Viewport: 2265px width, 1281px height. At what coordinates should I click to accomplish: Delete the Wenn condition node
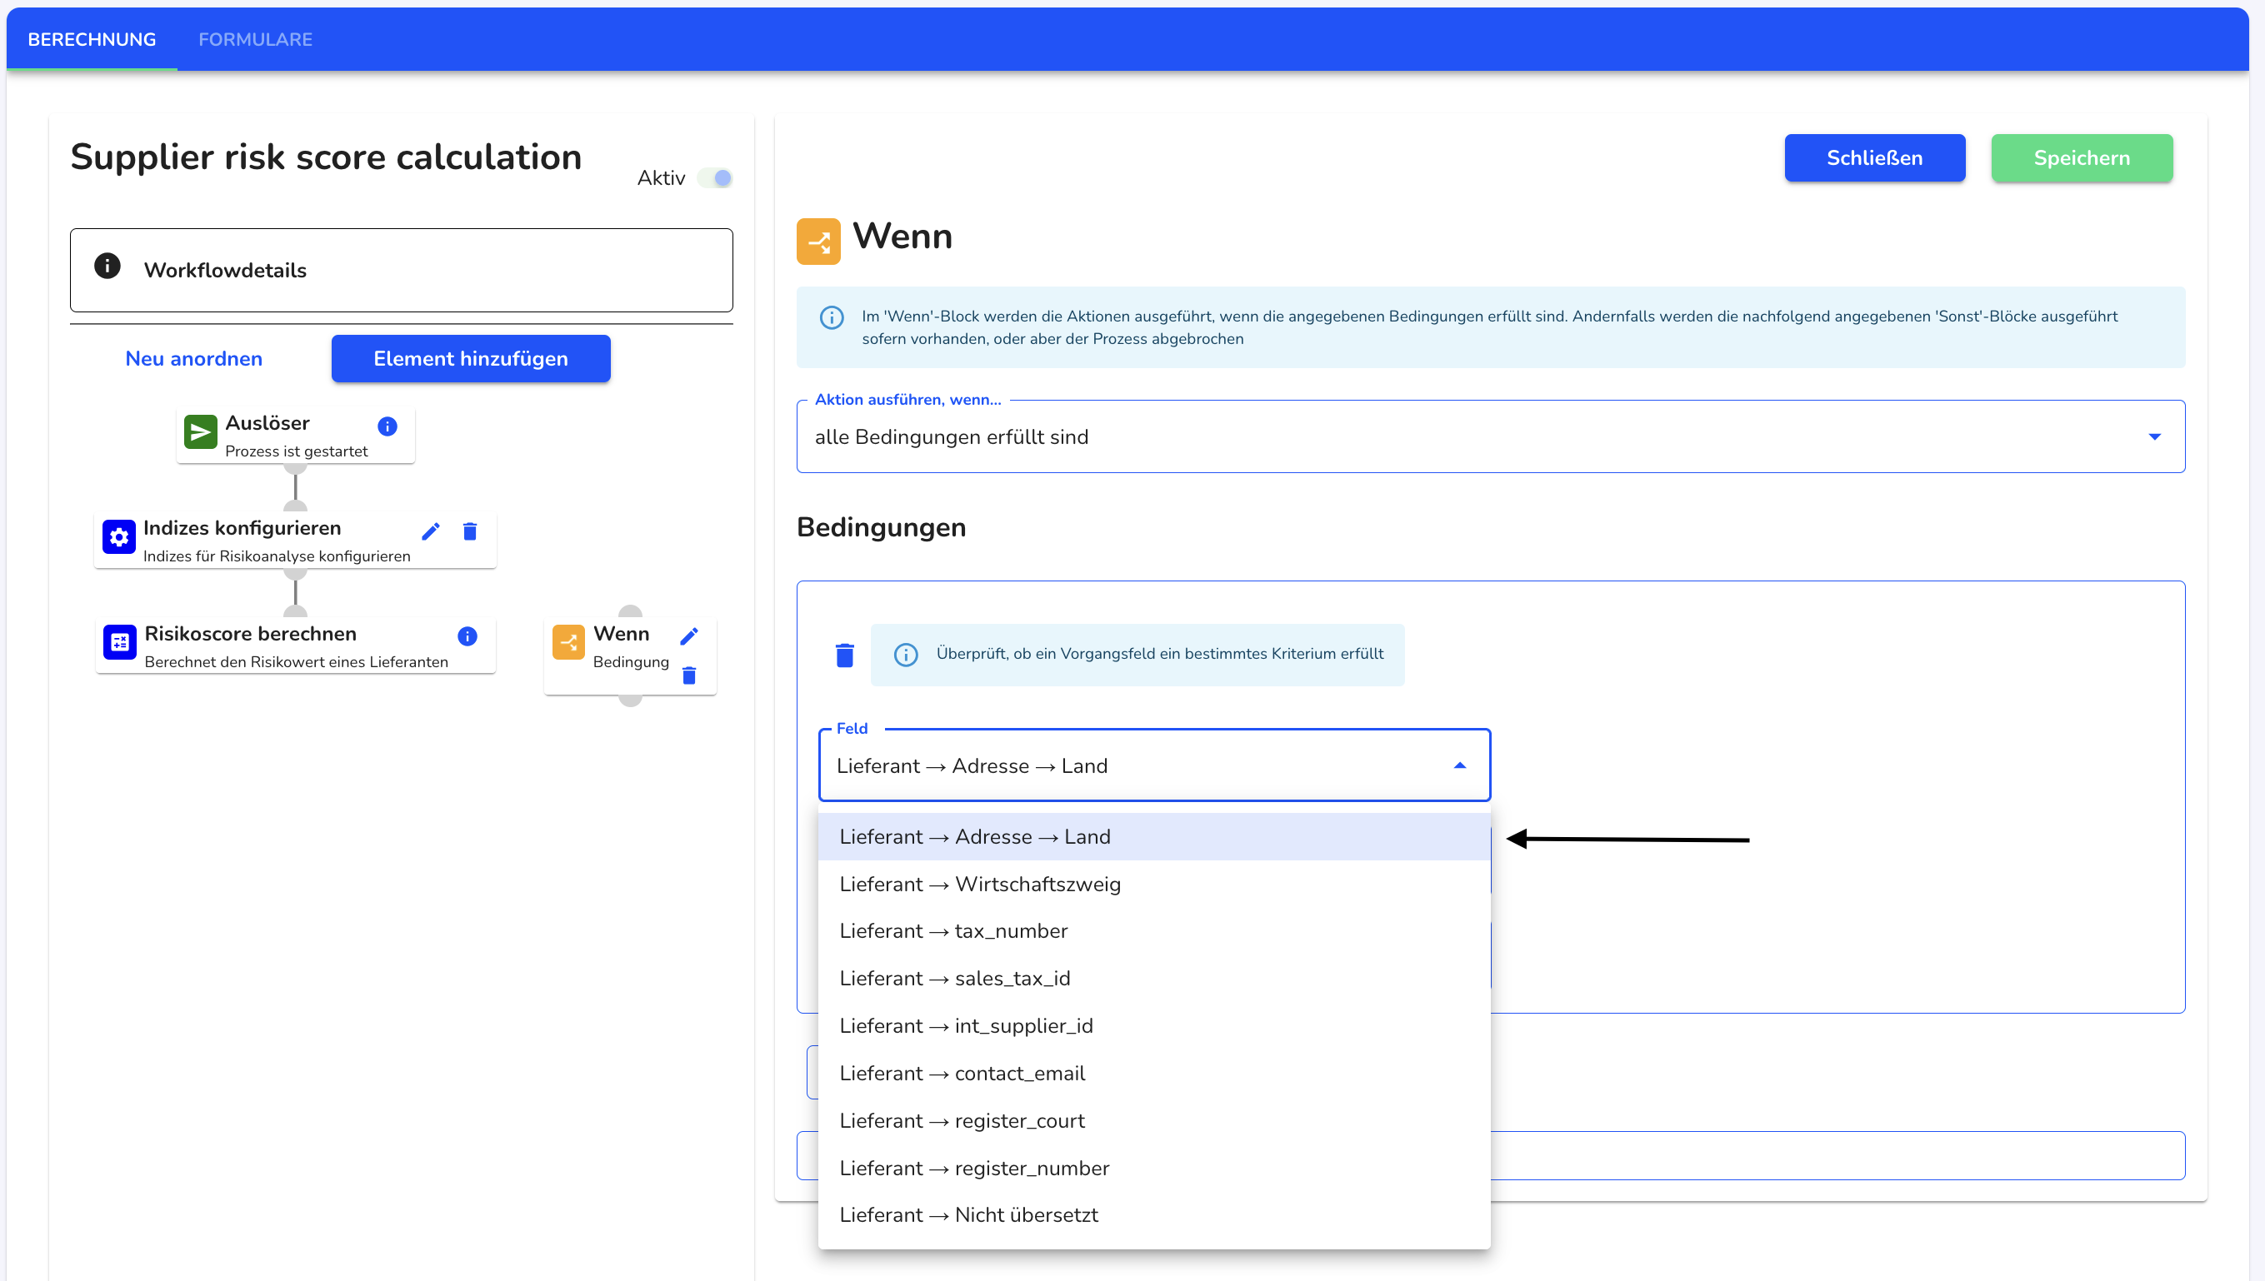point(689,675)
